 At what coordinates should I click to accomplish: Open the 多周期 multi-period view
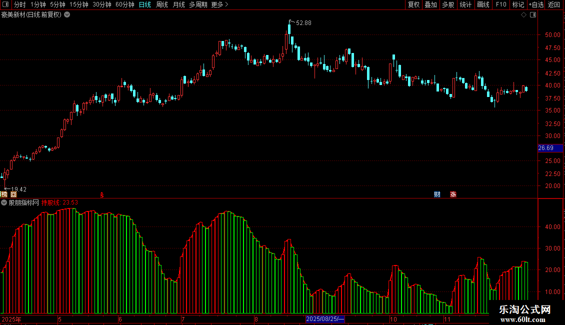[198, 4]
